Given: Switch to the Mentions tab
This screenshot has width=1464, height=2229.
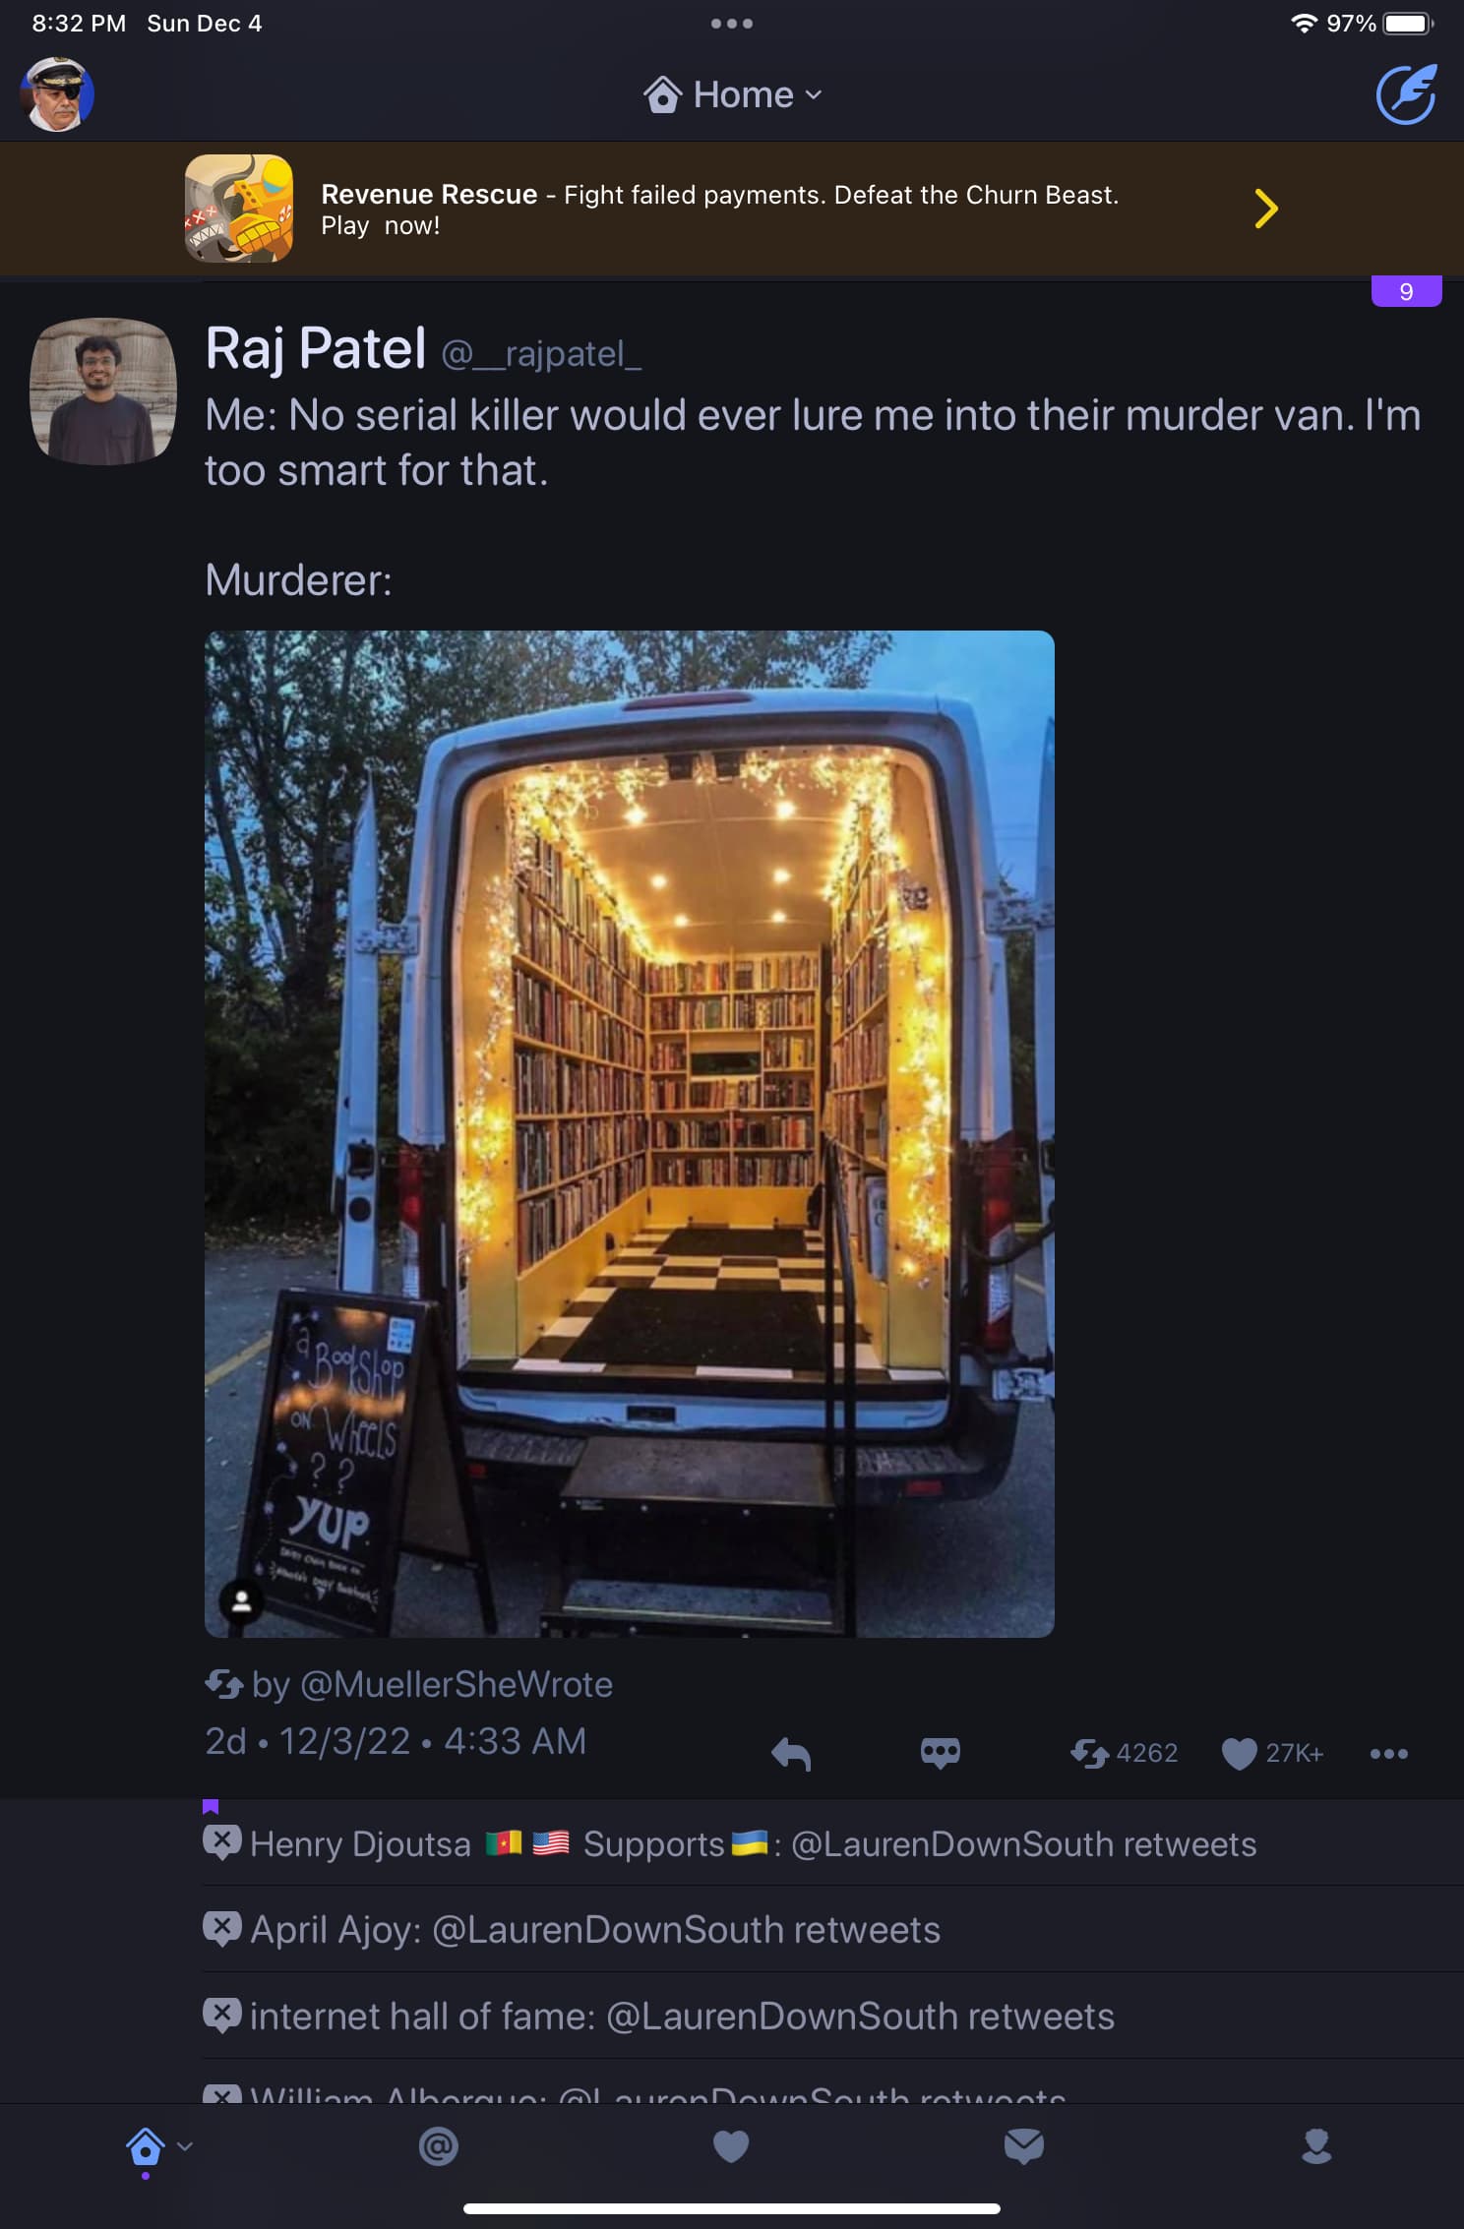Looking at the screenshot, I should [438, 2146].
